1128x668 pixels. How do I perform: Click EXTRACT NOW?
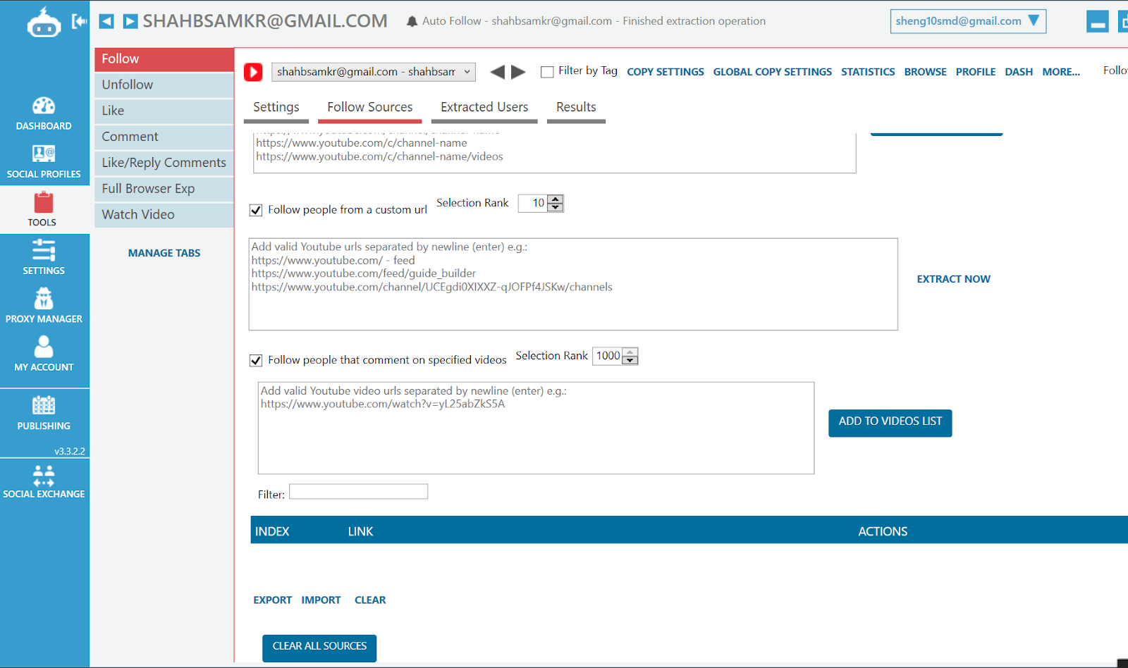953,279
